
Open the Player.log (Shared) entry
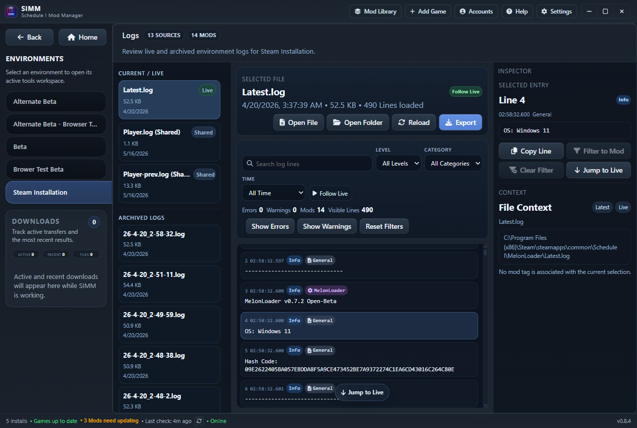169,142
